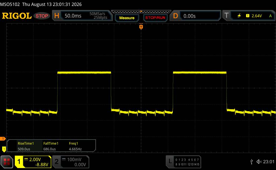Click the orange trigger level marker on left edge
The height and width of the screenshot is (170, 276).
pos(3,139)
